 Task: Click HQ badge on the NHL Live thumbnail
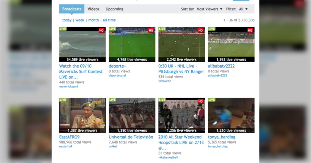tap(201, 31)
